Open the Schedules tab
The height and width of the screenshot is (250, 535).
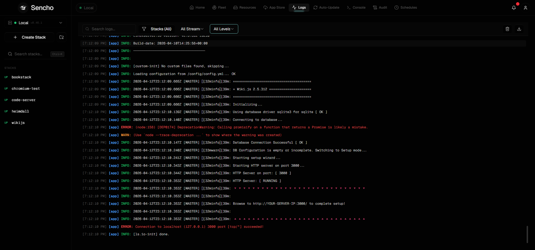tap(406, 7)
